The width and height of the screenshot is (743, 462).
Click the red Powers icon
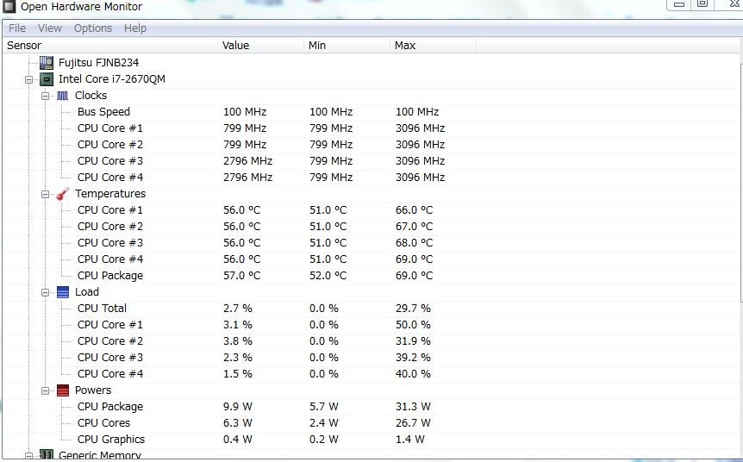coord(63,390)
